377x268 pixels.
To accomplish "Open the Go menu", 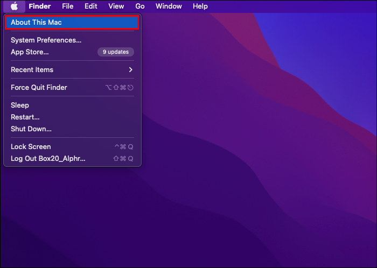I will tap(140, 6).
